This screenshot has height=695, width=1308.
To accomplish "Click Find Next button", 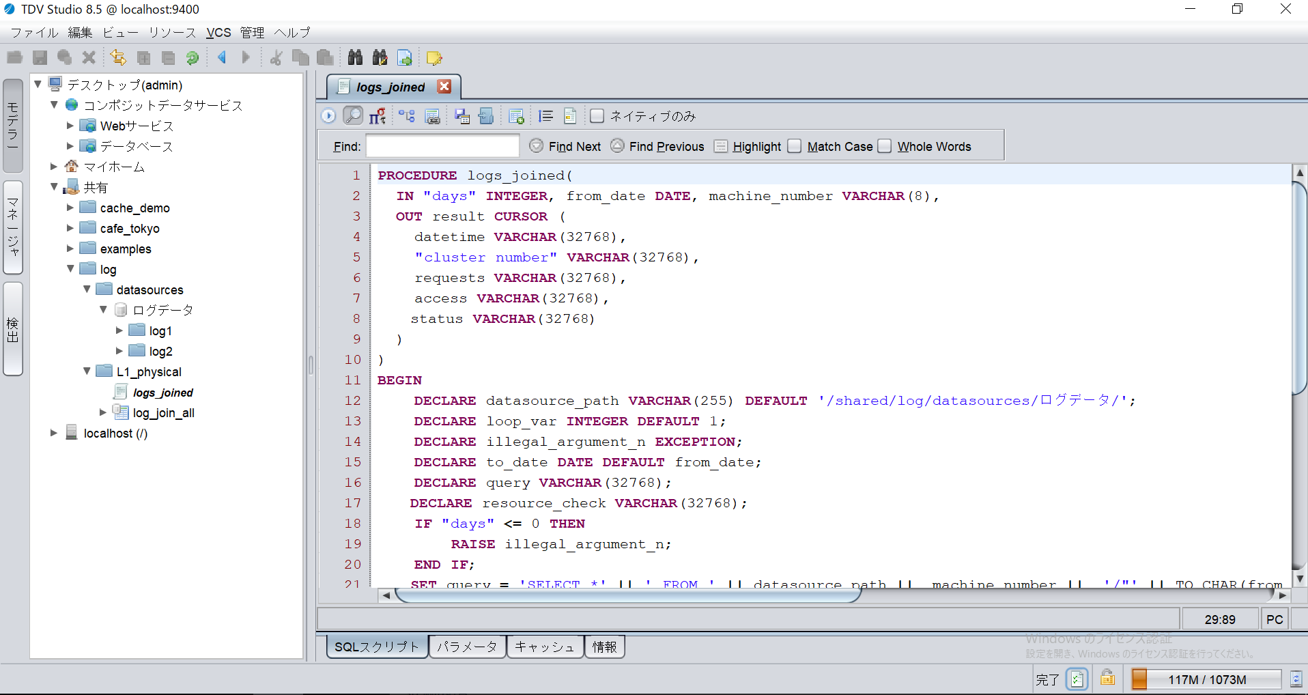I will [x=565, y=146].
